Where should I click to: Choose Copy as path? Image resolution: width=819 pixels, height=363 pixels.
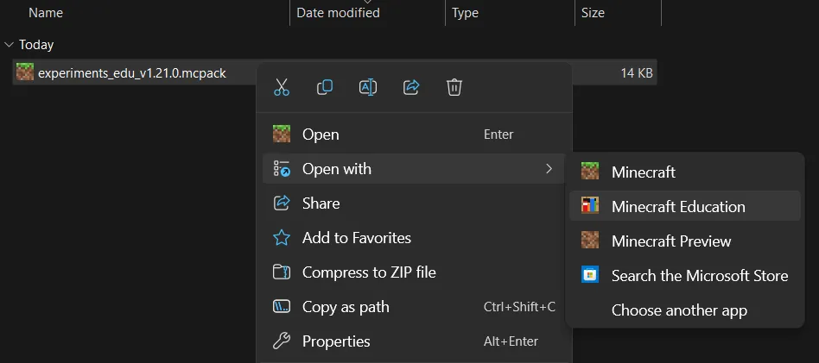click(x=414, y=307)
